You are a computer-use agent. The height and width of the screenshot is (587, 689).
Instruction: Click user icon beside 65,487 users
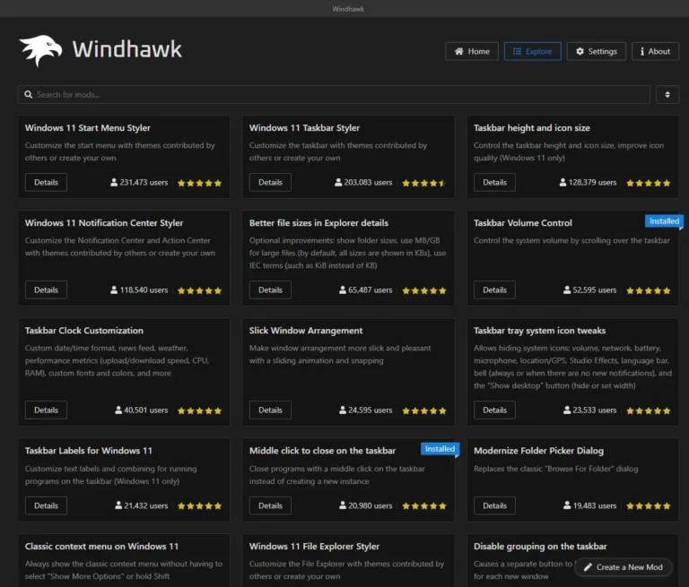point(343,289)
